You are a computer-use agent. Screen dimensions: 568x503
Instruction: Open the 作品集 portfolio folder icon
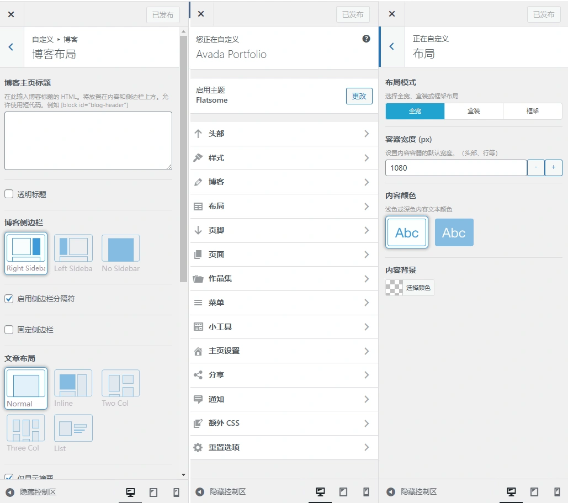(x=198, y=278)
